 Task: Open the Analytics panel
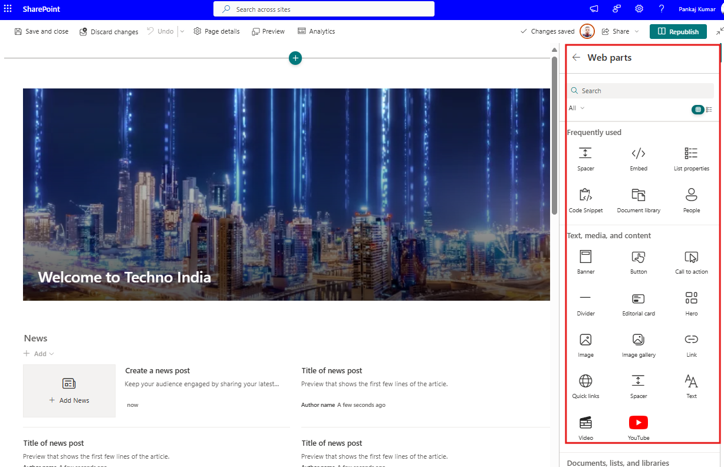pos(316,31)
